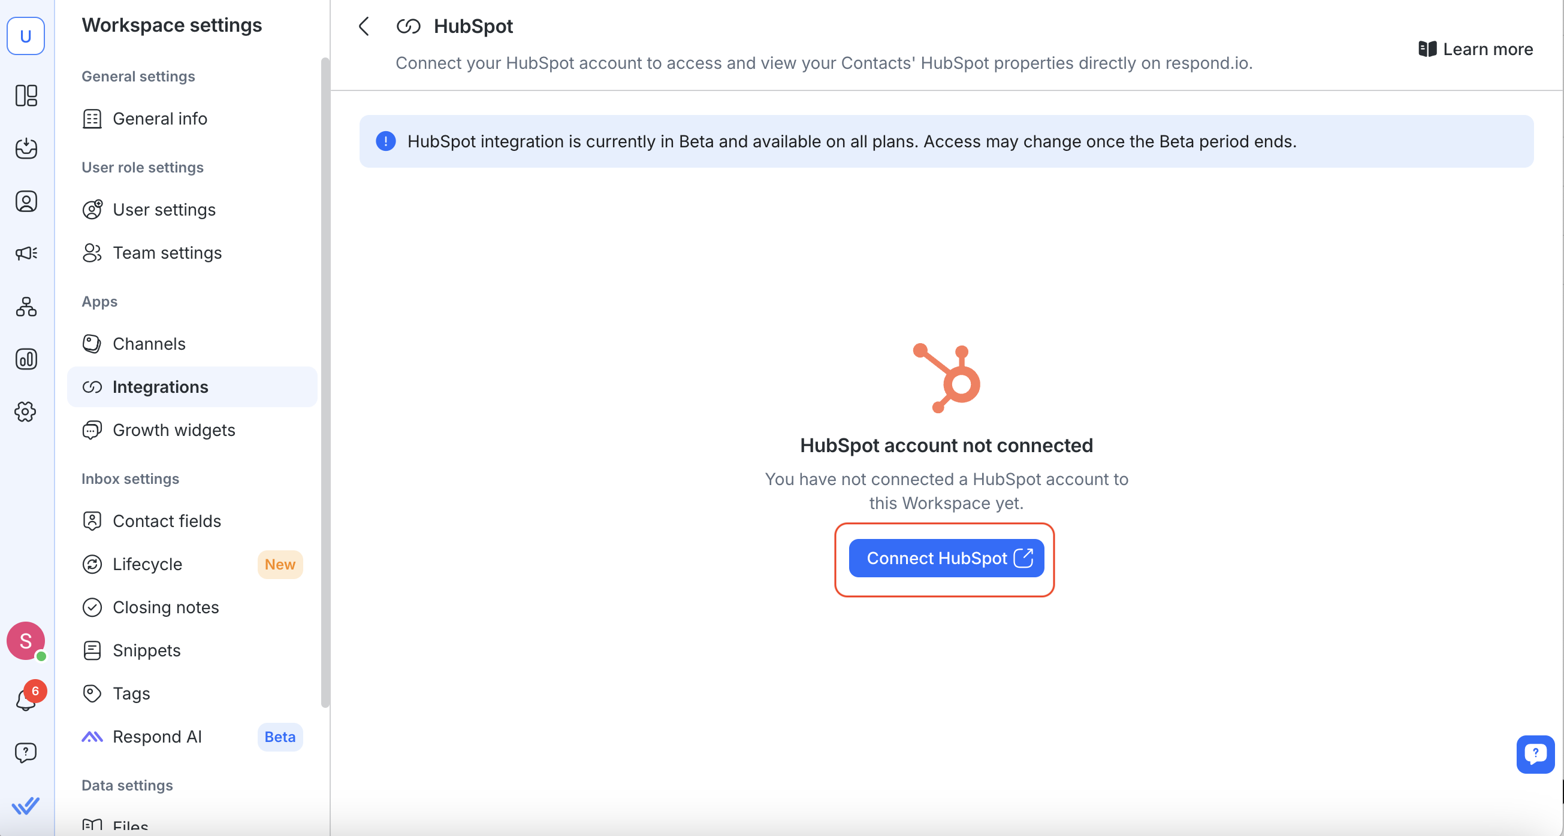Open Workflows from the left rail
Image resolution: width=1564 pixels, height=836 pixels.
[x=26, y=307]
